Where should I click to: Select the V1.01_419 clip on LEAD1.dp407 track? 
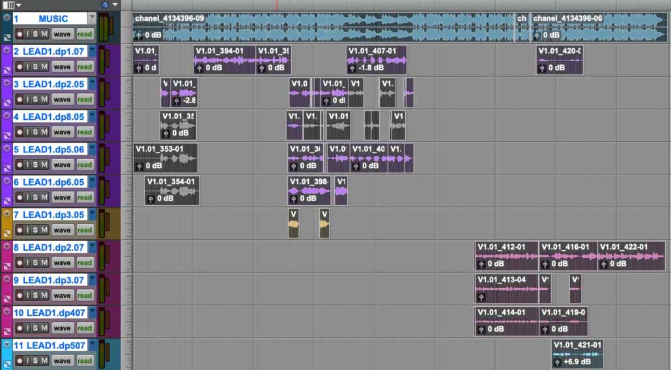(563, 320)
